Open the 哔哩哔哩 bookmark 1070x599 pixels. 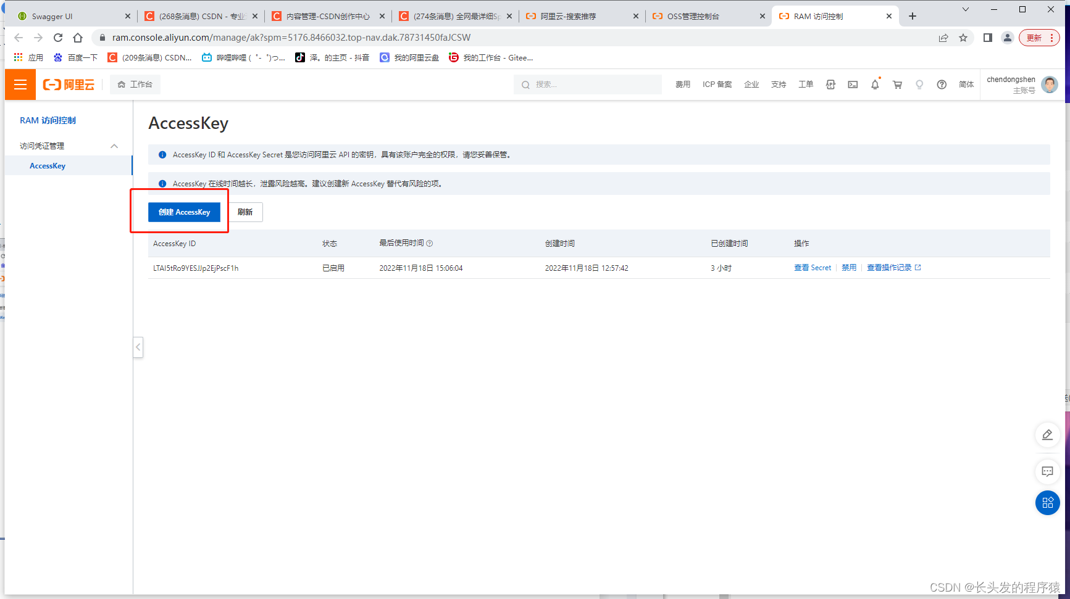click(x=244, y=57)
